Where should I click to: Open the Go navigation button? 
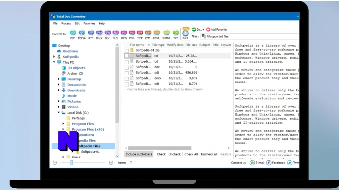(198, 29)
